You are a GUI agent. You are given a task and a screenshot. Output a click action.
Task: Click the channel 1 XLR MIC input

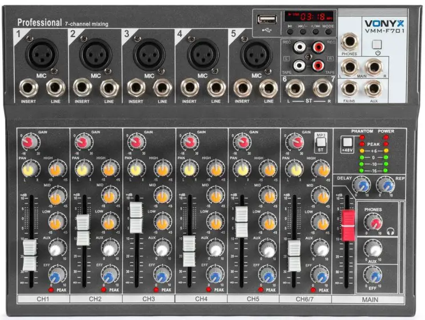pos(42,54)
